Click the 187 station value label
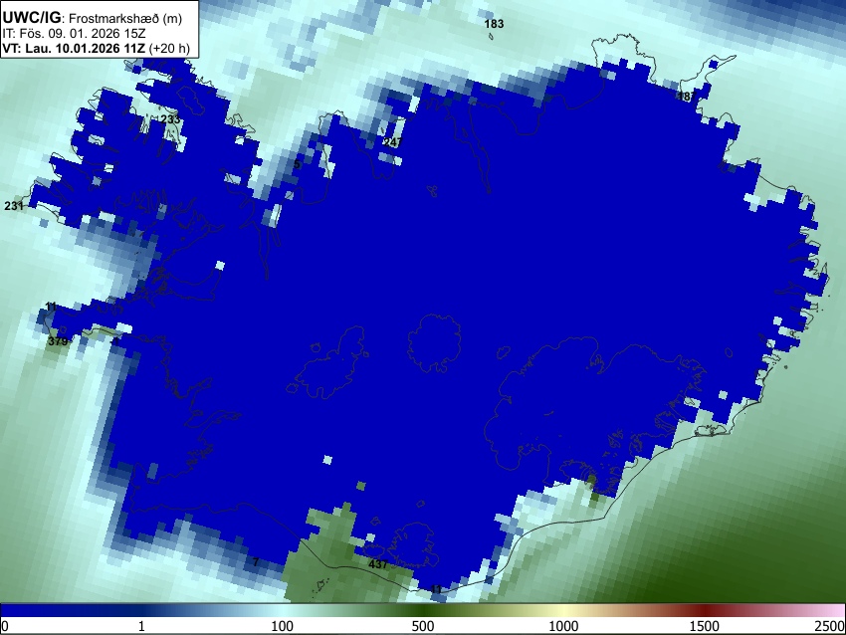 click(x=687, y=97)
